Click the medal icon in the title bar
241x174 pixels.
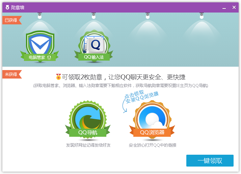(7, 7)
